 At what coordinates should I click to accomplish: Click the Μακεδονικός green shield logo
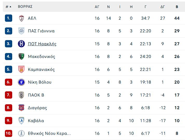(22, 56)
